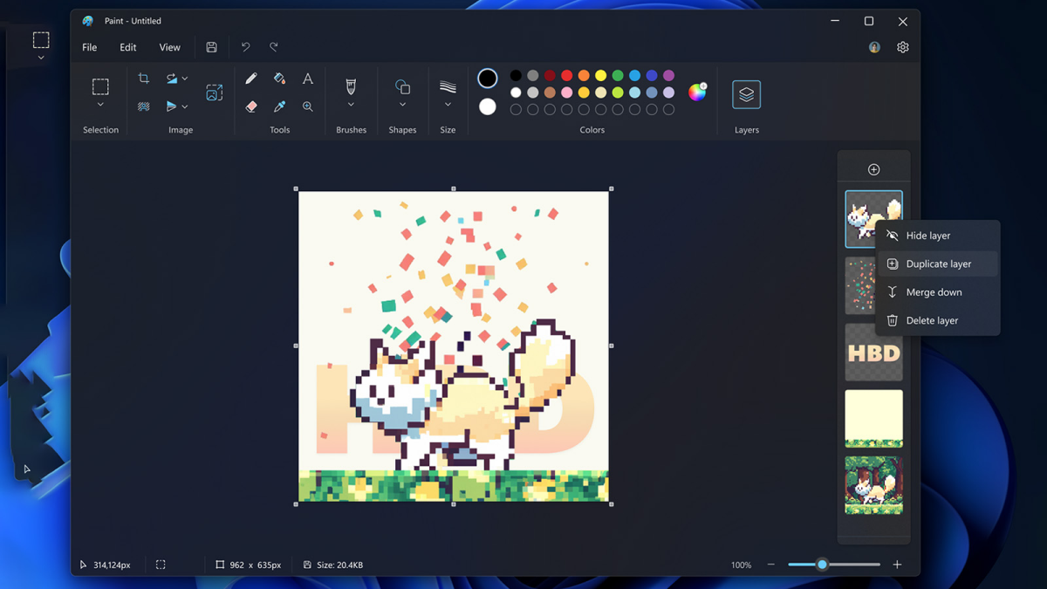The width and height of the screenshot is (1047, 589).
Task: Select the HBD text layer thumbnail
Action: (x=873, y=353)
